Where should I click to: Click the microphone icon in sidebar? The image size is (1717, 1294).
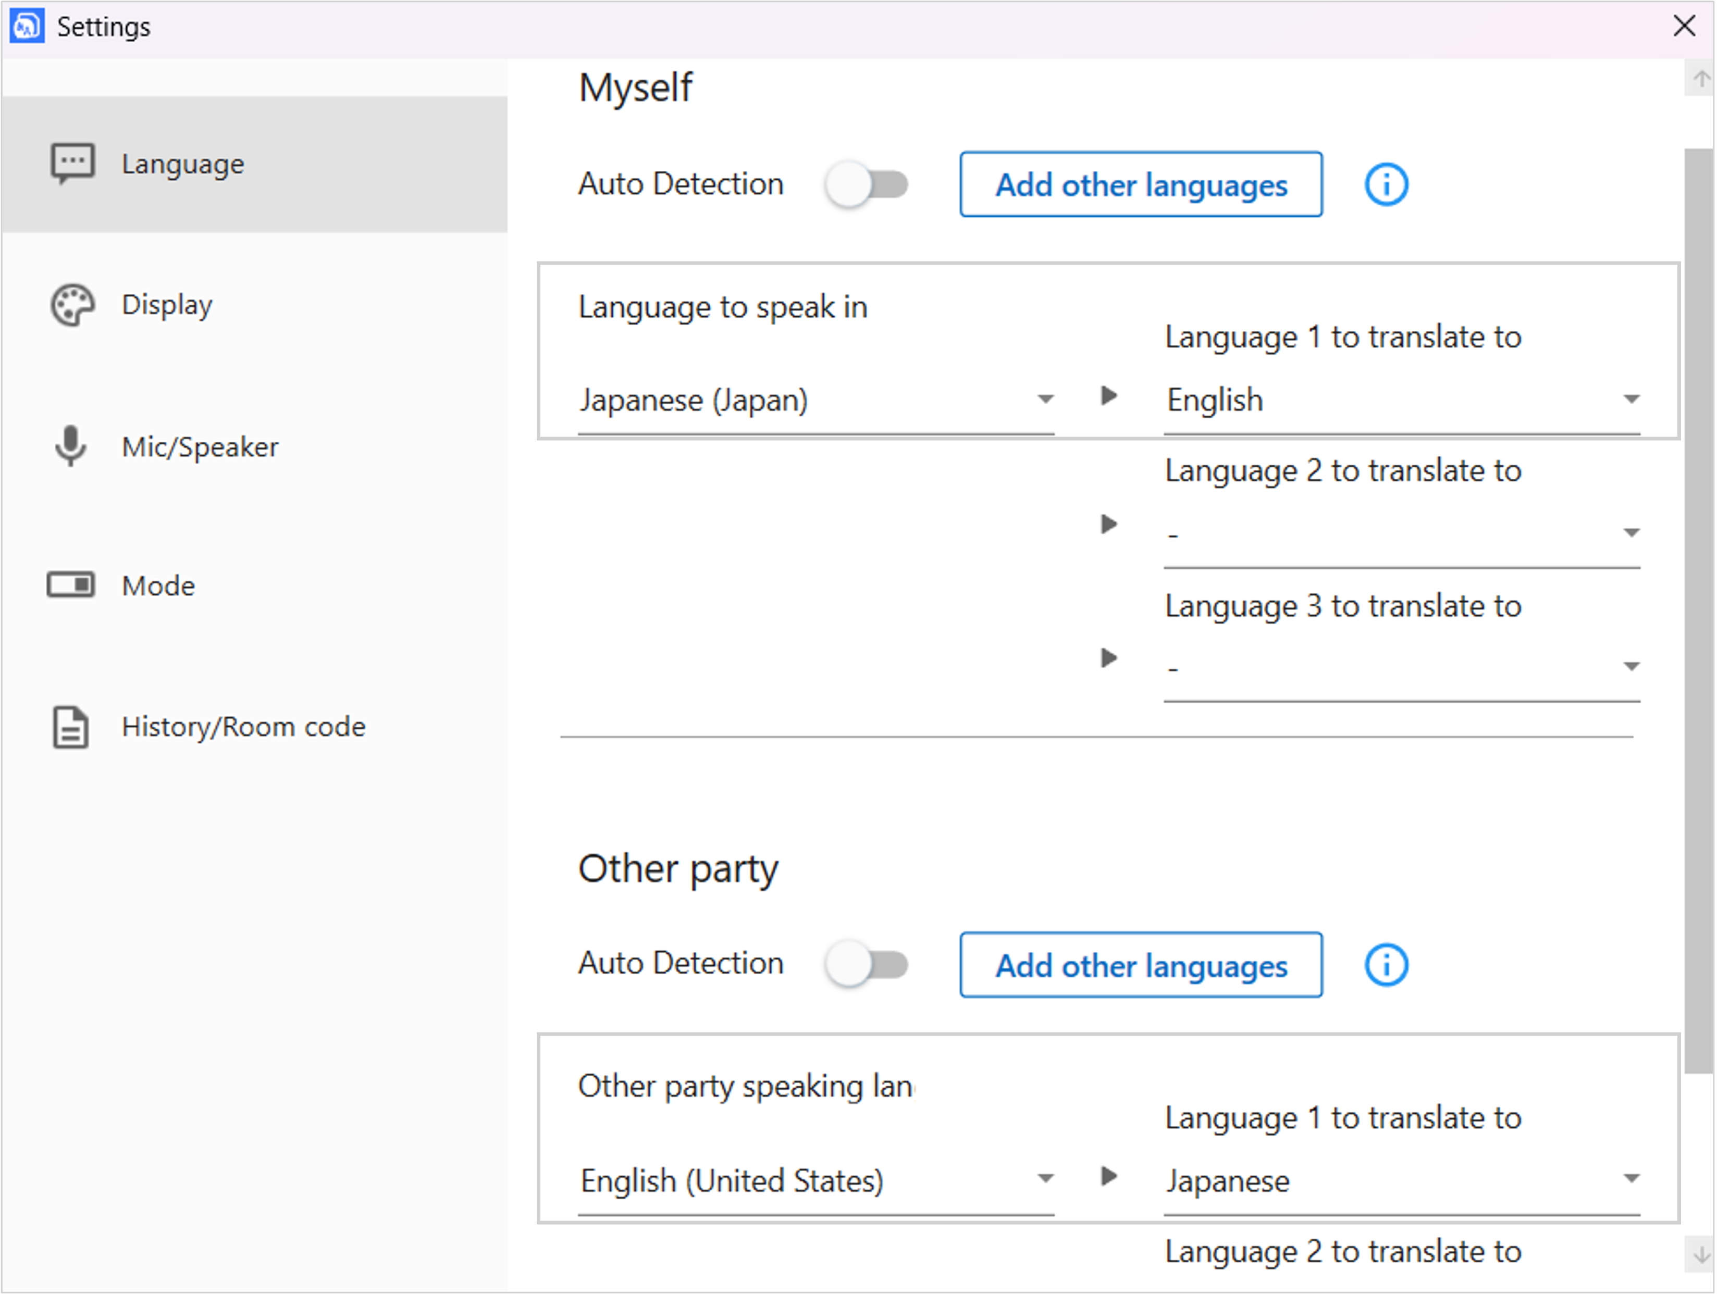[x=71, y=446]
